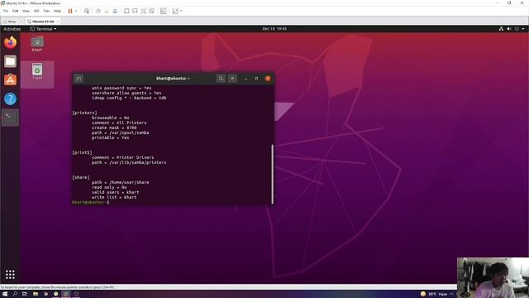Expand the system menu arrow in top bar
The height and width of the screenshot is (298, 529).
pos(523,29)
